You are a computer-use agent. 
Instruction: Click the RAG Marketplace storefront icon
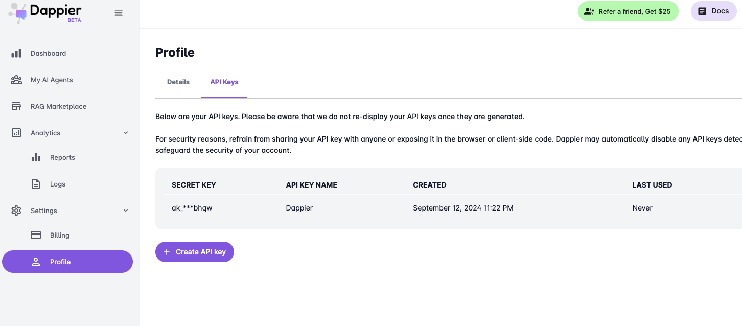16,106
